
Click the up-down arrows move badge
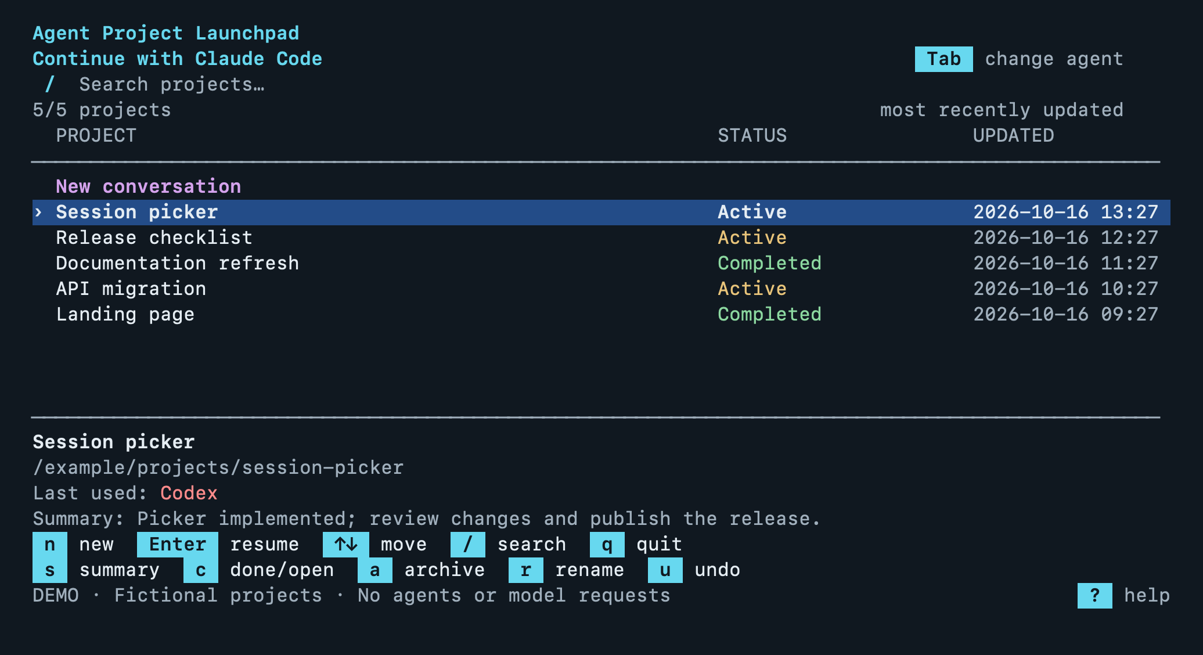[x=346, y=545]
